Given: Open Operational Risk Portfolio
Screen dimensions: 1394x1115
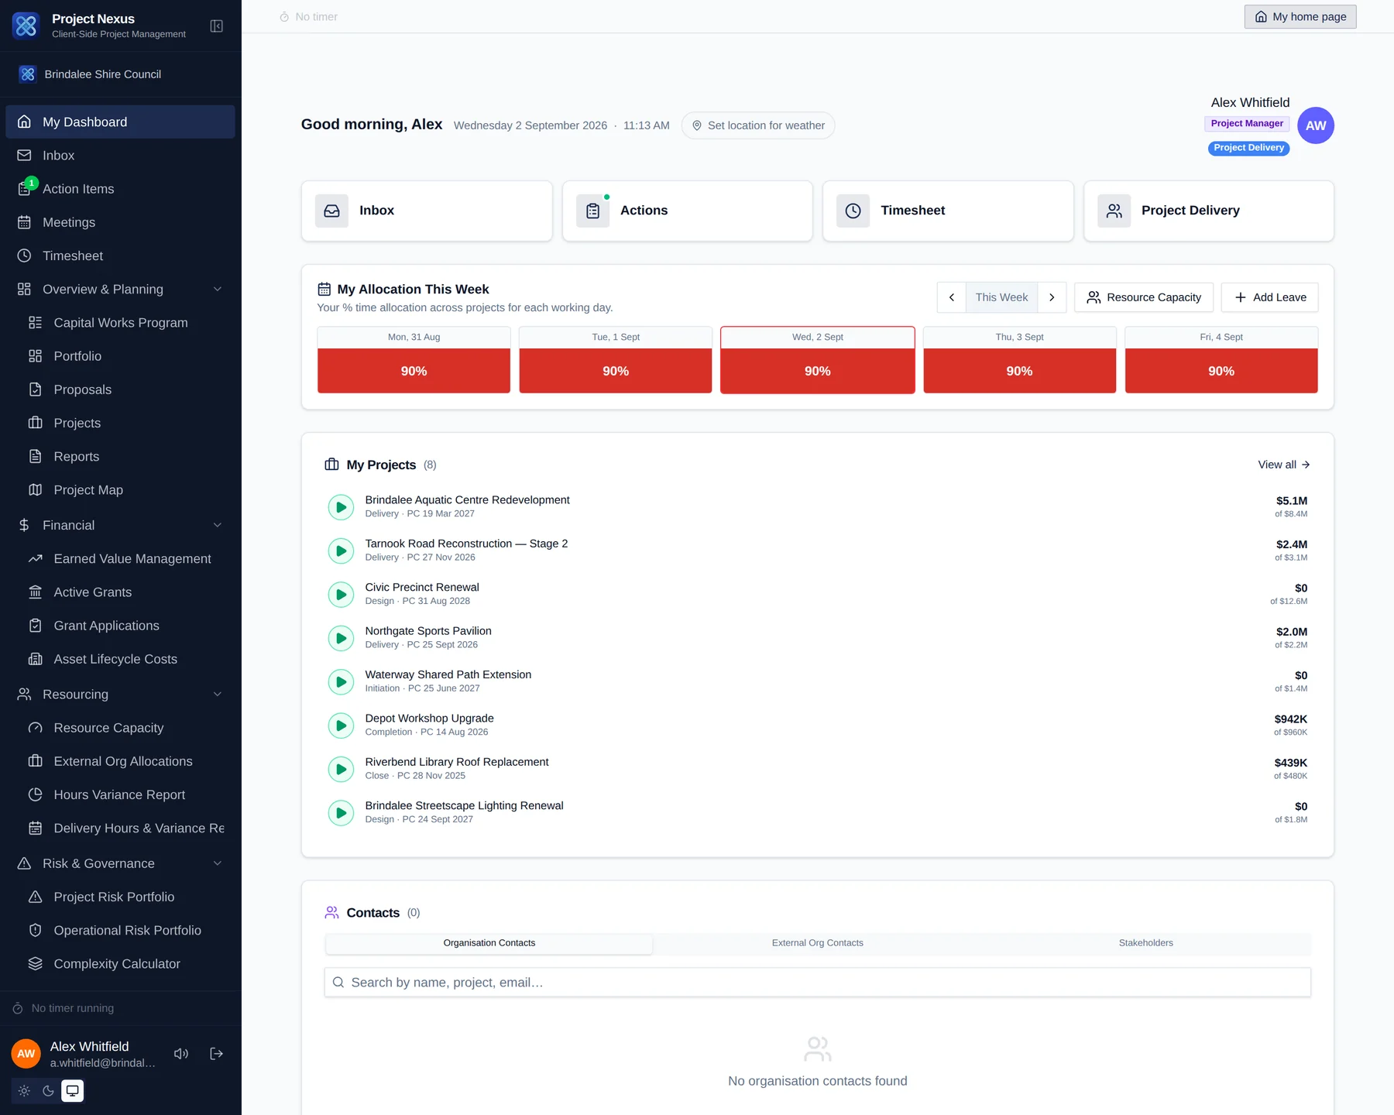Looking at the screenshot, I should 125,931.
